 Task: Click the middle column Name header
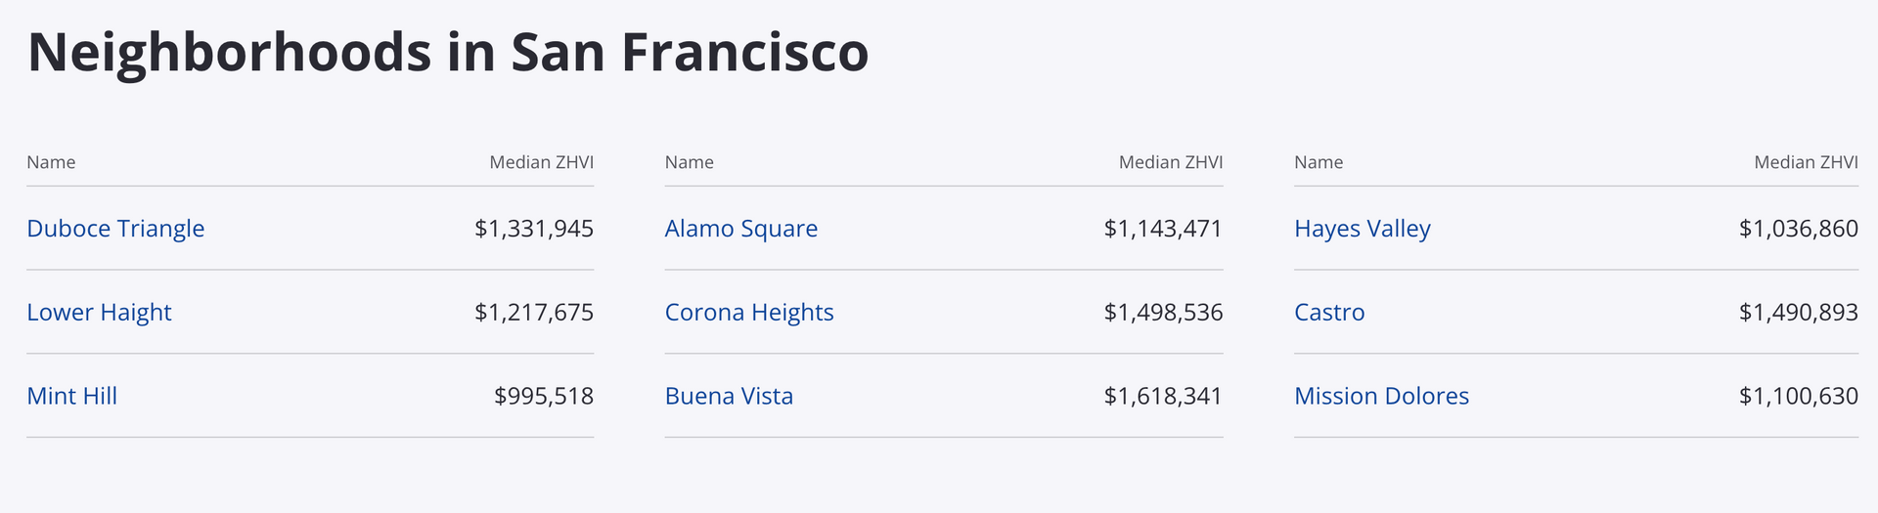[689, 162]
